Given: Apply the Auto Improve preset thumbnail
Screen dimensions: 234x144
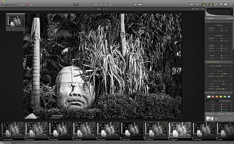Looking at the screenshot, I should point(36,130).
